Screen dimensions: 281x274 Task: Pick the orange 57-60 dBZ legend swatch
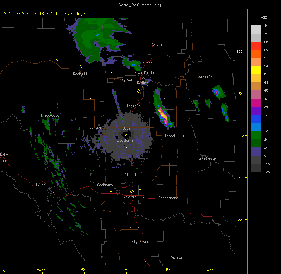[256, 54]
